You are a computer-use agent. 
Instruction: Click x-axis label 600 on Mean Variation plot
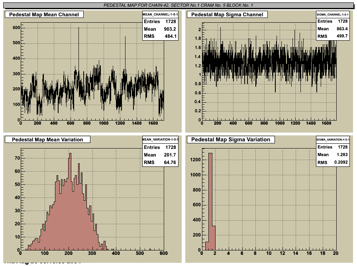tap(163, 253)
